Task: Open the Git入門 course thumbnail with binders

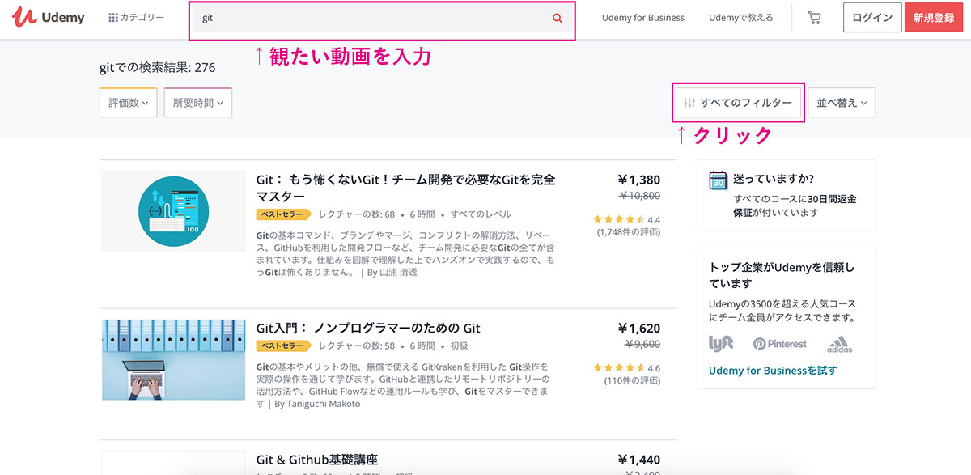Action: (173, 359)
